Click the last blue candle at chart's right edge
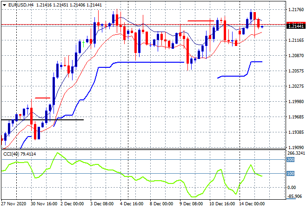The width and height of the screenshot is (307, 209). (262, 27)
